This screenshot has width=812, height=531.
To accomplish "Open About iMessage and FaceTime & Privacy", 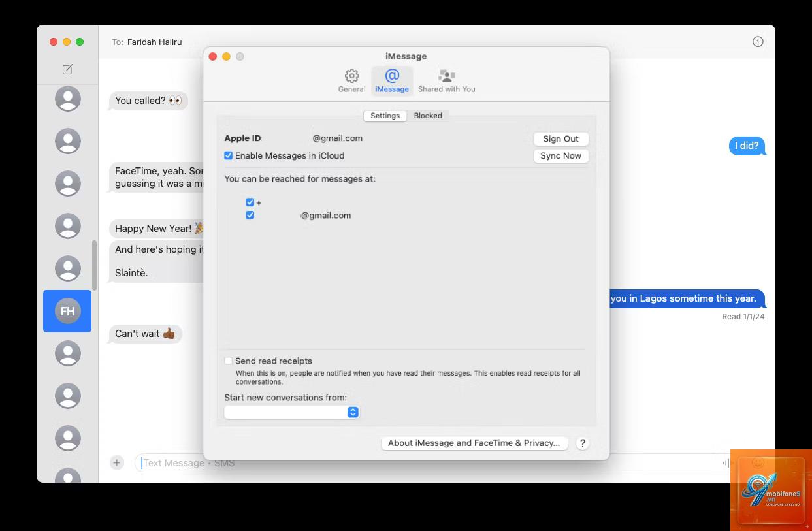I will (x=474, y=443).
